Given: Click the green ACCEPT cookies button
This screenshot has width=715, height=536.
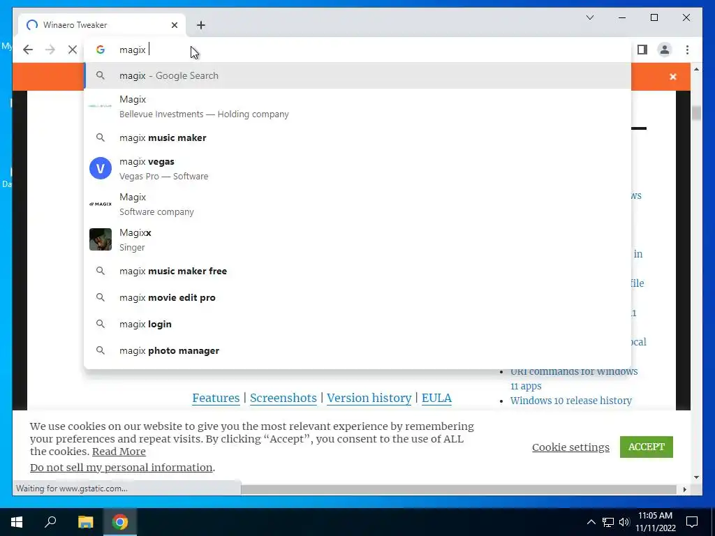Looking at the screenshot, I should 646,447.
